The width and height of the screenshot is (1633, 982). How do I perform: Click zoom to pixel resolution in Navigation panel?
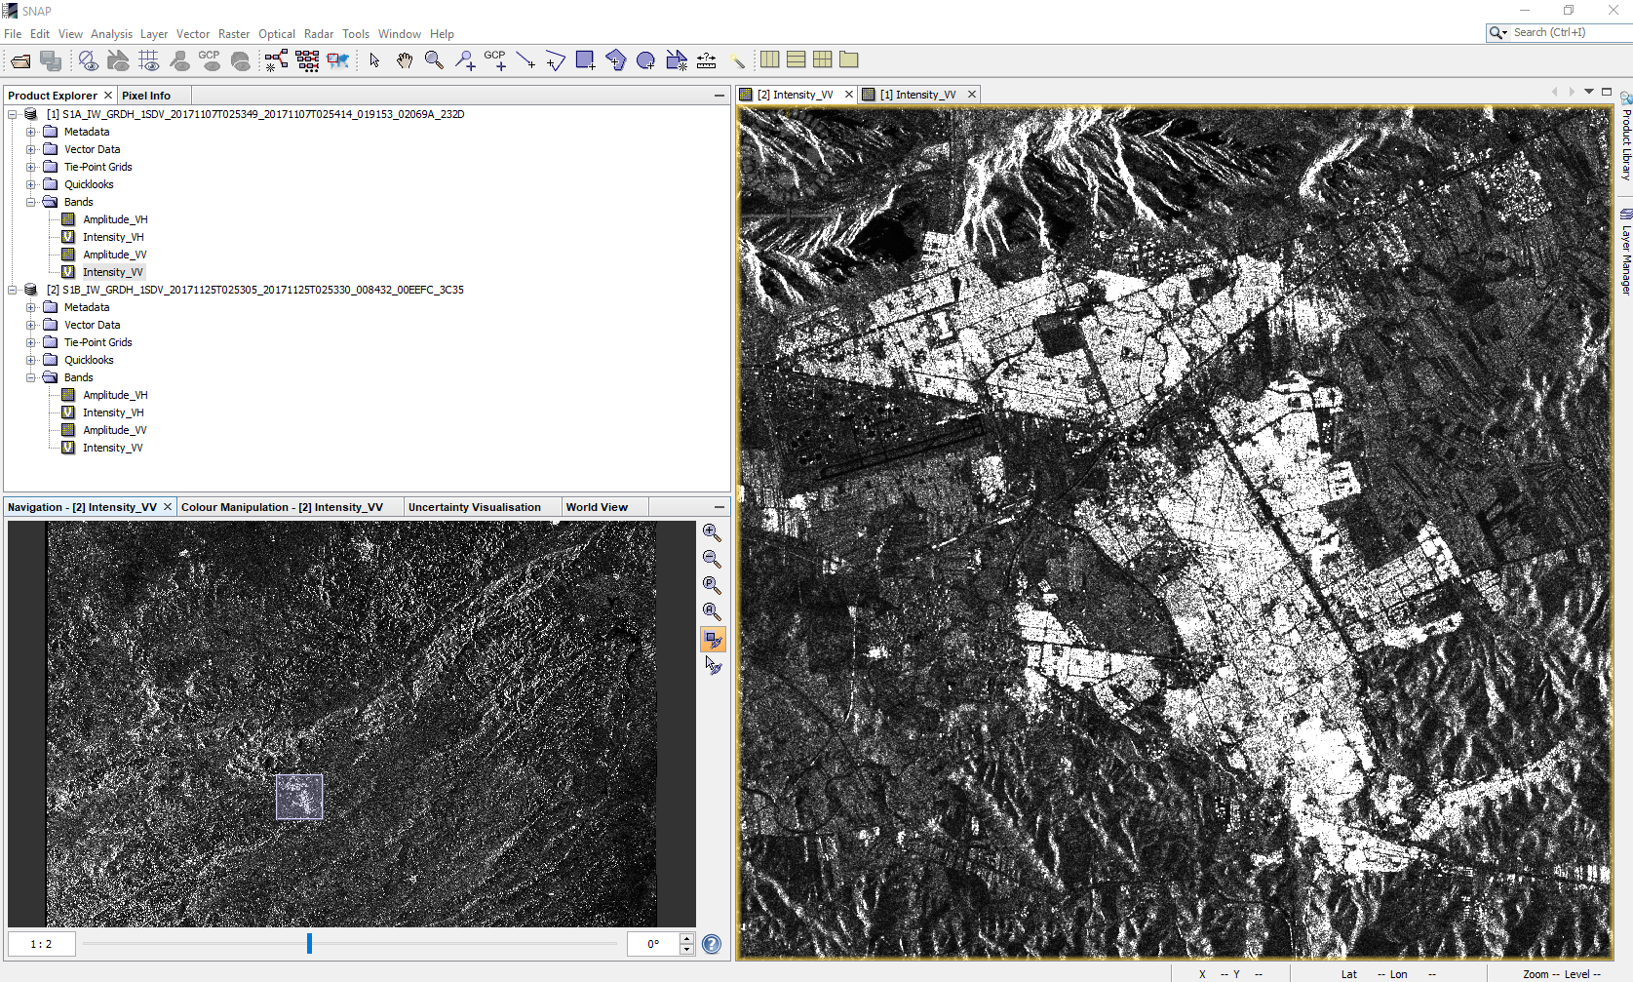712,585
